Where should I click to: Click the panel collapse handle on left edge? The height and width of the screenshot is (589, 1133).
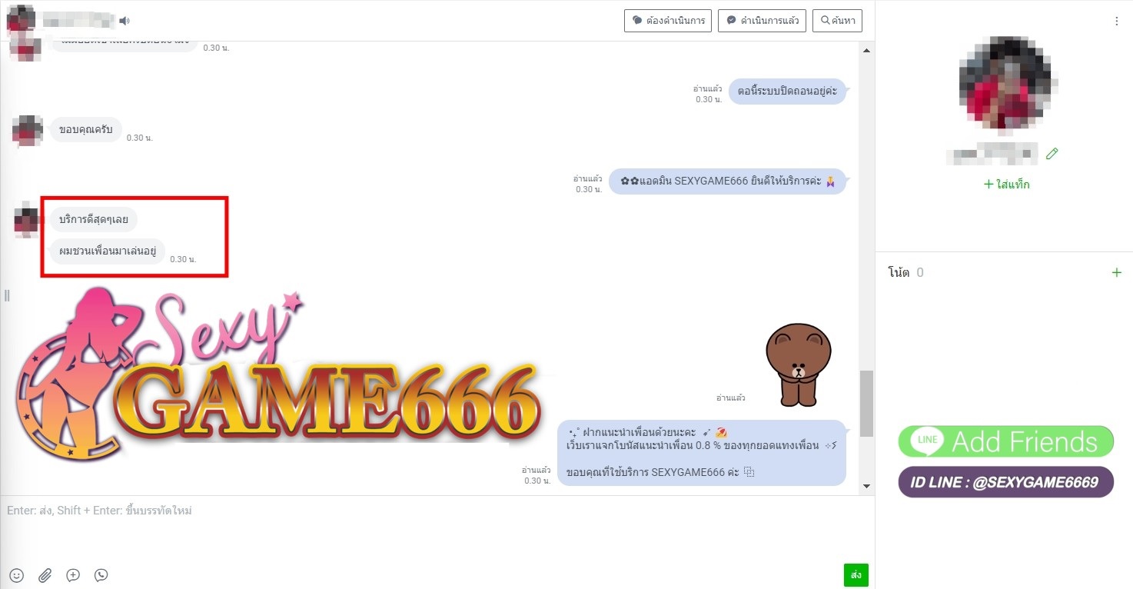tap(7, 295)
